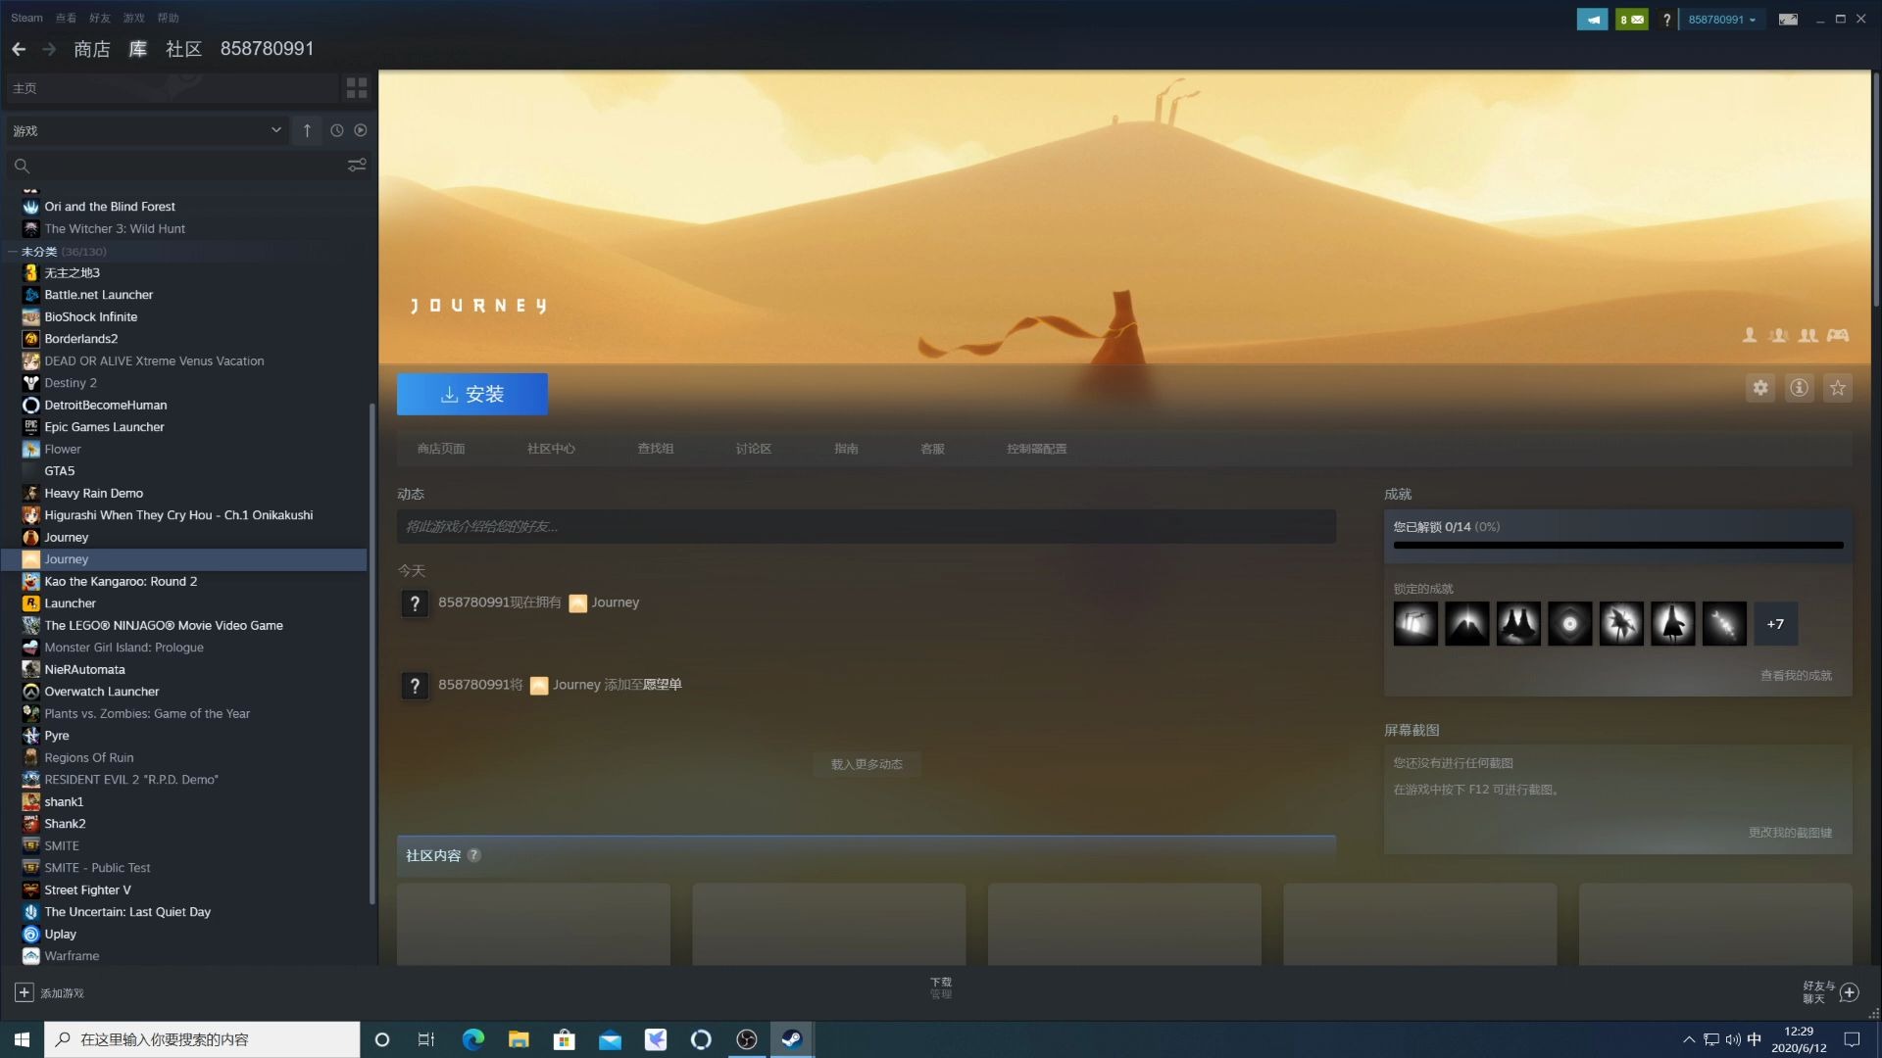The width and height of the screenshot is (1882, 1058).
Task: Click Windows Start button
Action: (22, 1039)
